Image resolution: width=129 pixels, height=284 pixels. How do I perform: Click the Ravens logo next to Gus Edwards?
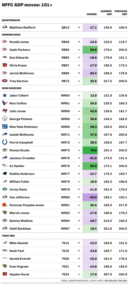[5, 57]
